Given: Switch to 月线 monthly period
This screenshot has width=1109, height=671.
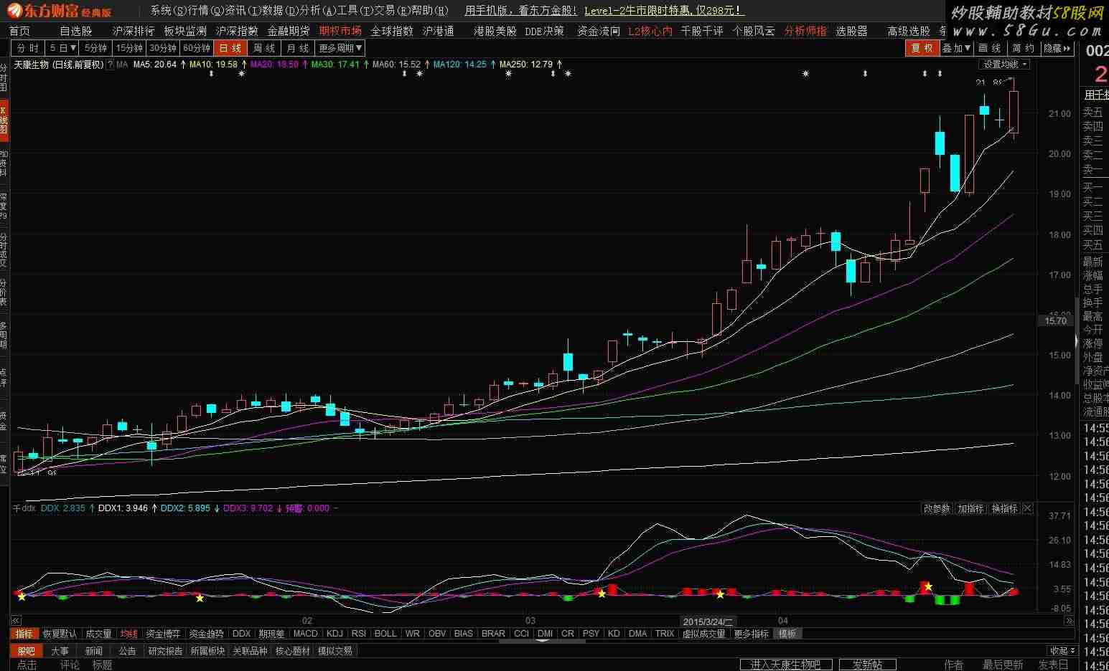Looking at the screenshot, I should click(x=297, y=48).
